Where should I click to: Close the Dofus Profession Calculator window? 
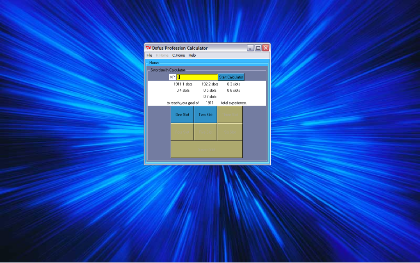pos(265,48)
